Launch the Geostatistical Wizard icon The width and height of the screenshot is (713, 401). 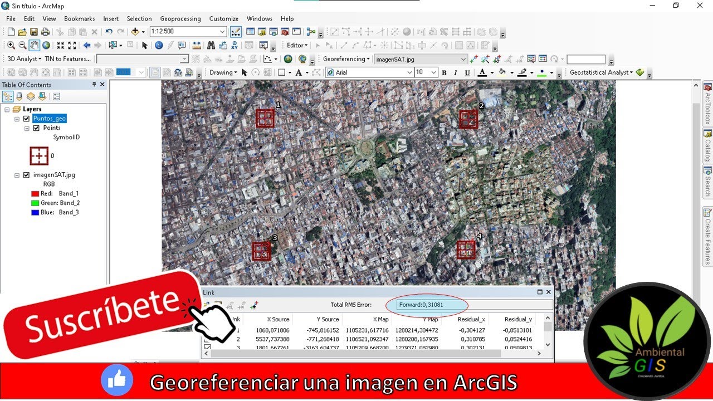pyautogui.click(x=639, y=72)
